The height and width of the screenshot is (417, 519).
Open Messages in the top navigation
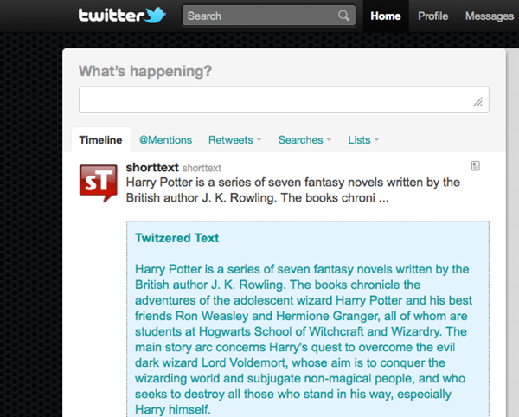[x=490, y=16]
